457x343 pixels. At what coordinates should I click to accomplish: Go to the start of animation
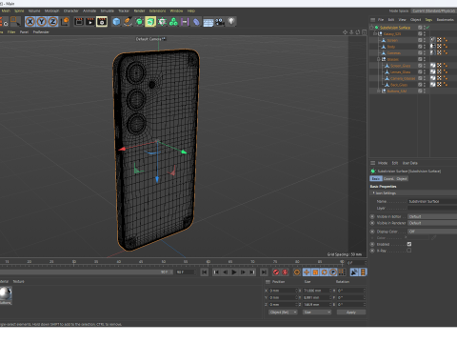pos(205,272)
